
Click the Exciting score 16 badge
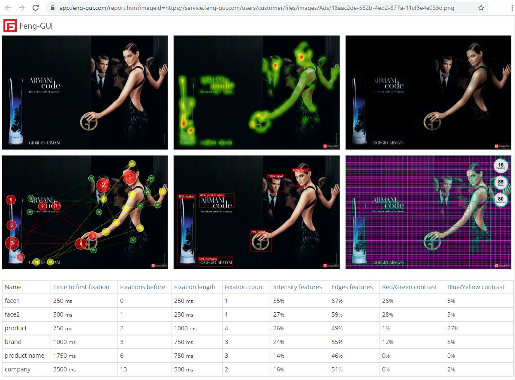click(500, 166)
